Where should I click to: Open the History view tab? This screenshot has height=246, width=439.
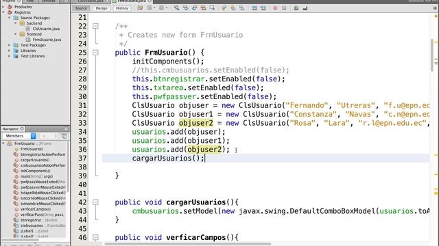(122, 8)
